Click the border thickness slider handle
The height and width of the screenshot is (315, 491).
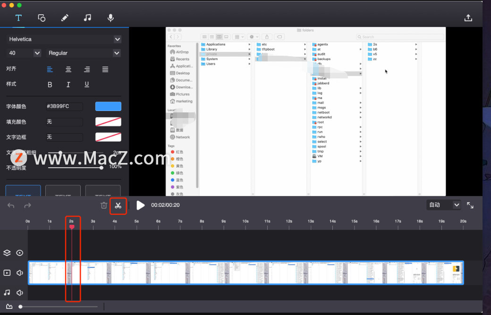tap(60, 153)
